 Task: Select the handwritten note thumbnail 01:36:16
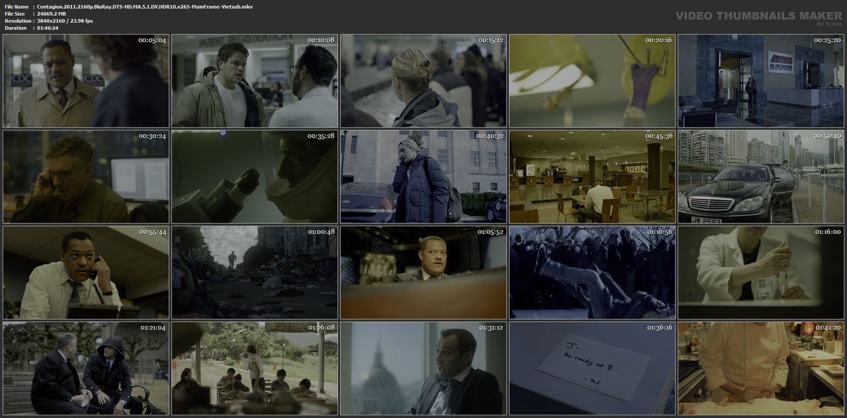click(592, 368)
